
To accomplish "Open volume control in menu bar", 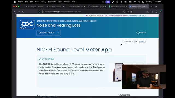I will coord(126,2).
